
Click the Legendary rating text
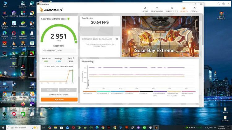59,46
